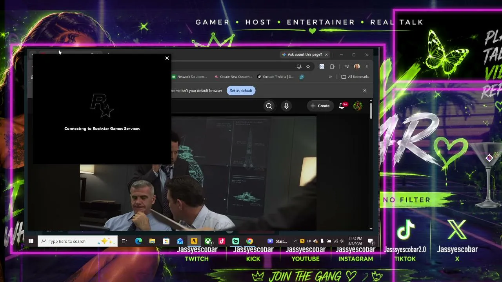The image size is (502, 282).
Task: Click the taskbar search box
Action: pyautogui.click(x=78, y=241)
